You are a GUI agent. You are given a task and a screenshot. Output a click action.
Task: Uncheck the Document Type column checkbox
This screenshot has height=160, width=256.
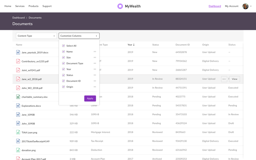(64, 63)
